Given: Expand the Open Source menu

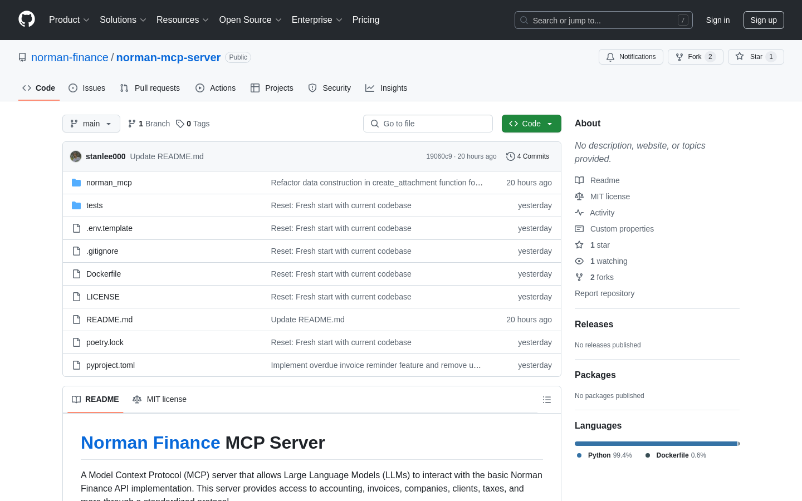Looking at the screenshot, I should click(x=250, y=20).
